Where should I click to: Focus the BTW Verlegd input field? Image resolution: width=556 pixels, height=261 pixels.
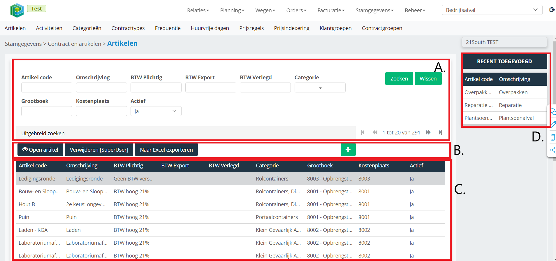coord(265,87)
